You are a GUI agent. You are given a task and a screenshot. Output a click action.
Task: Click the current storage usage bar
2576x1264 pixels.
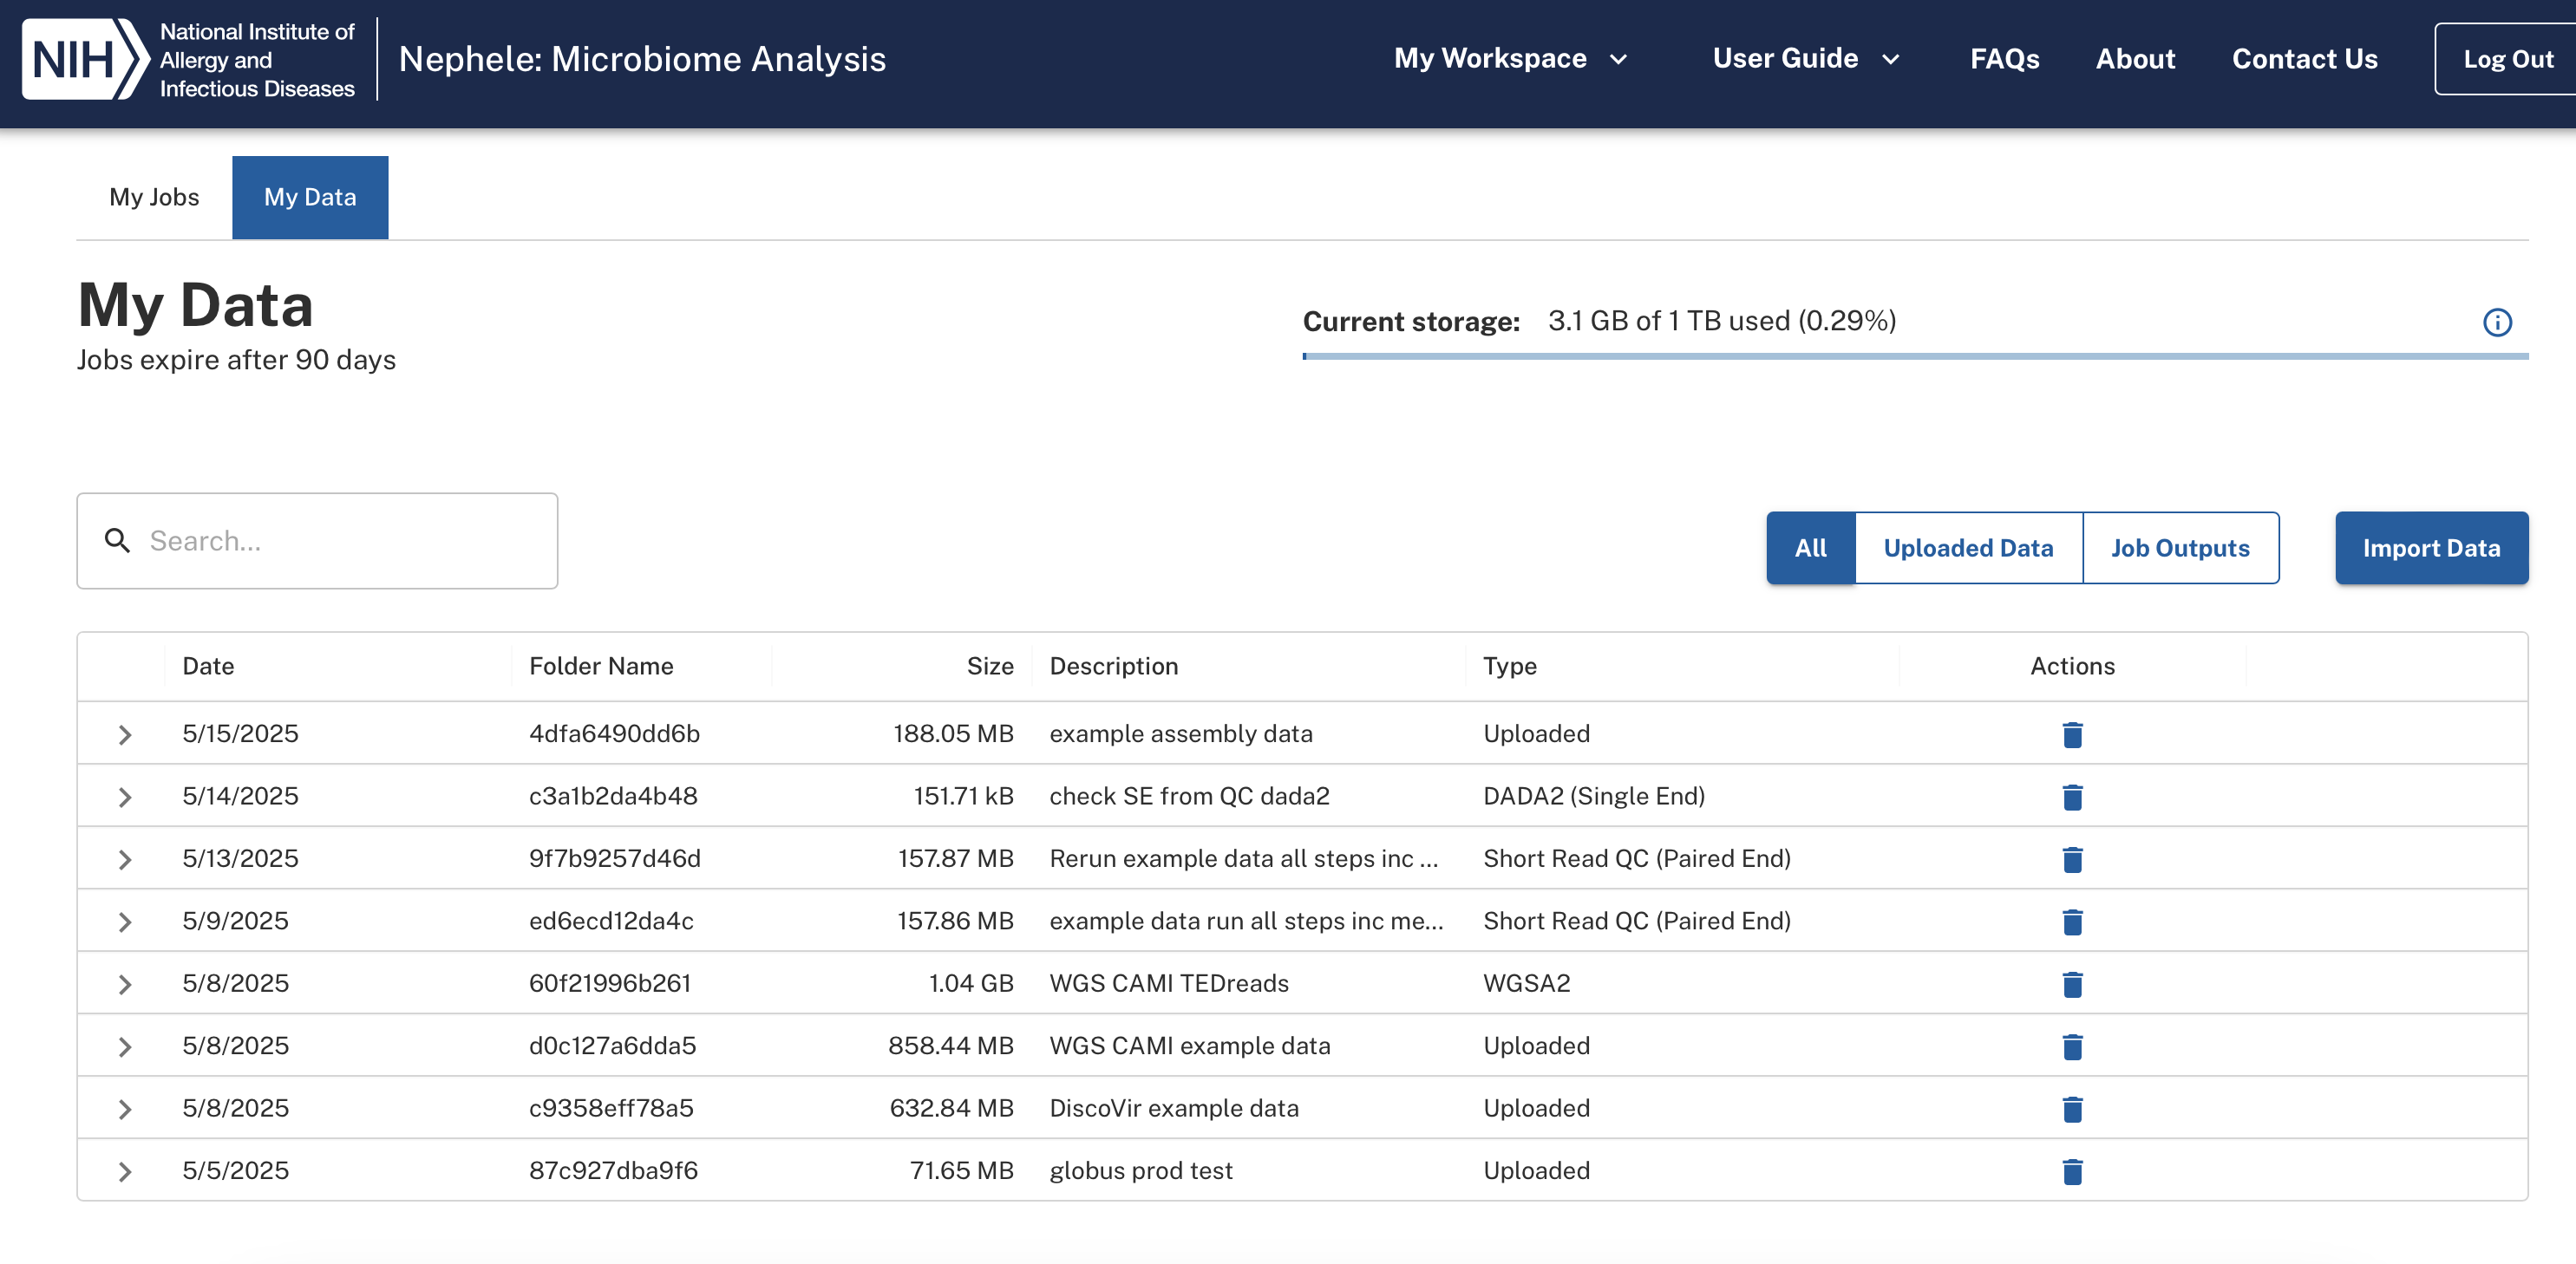1914,355
